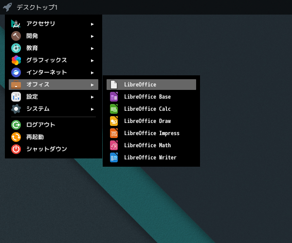Click the 設定 sliders icon

pos(16,97)
